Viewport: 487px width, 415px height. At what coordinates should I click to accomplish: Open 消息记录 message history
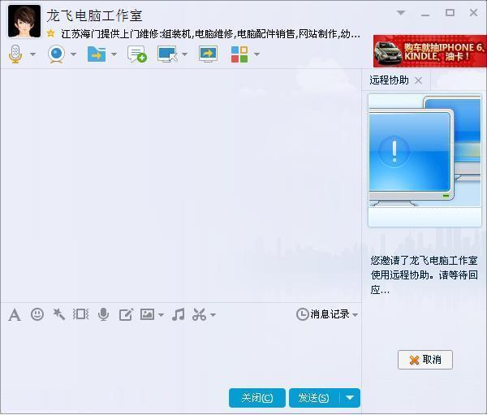point(323,314)
